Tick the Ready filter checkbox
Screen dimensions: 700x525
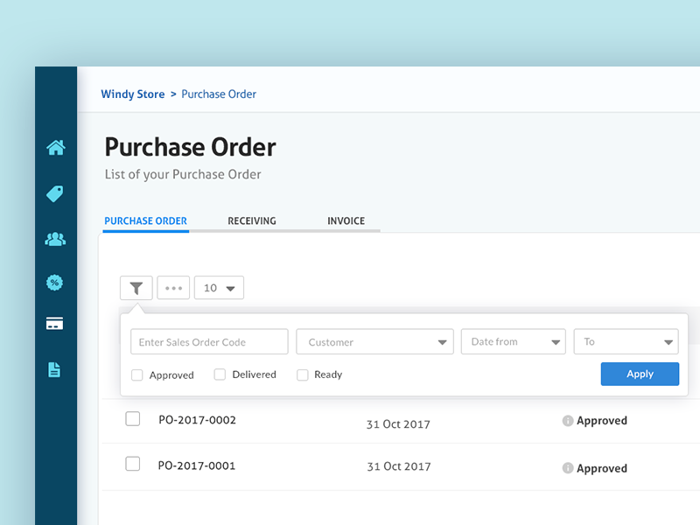302,375
